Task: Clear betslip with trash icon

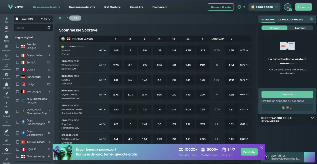Action: [x=311, y=19]
